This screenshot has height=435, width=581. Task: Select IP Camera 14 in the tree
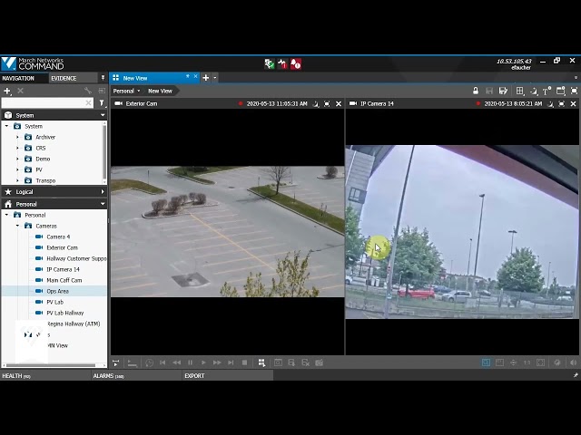pos(63,269)
